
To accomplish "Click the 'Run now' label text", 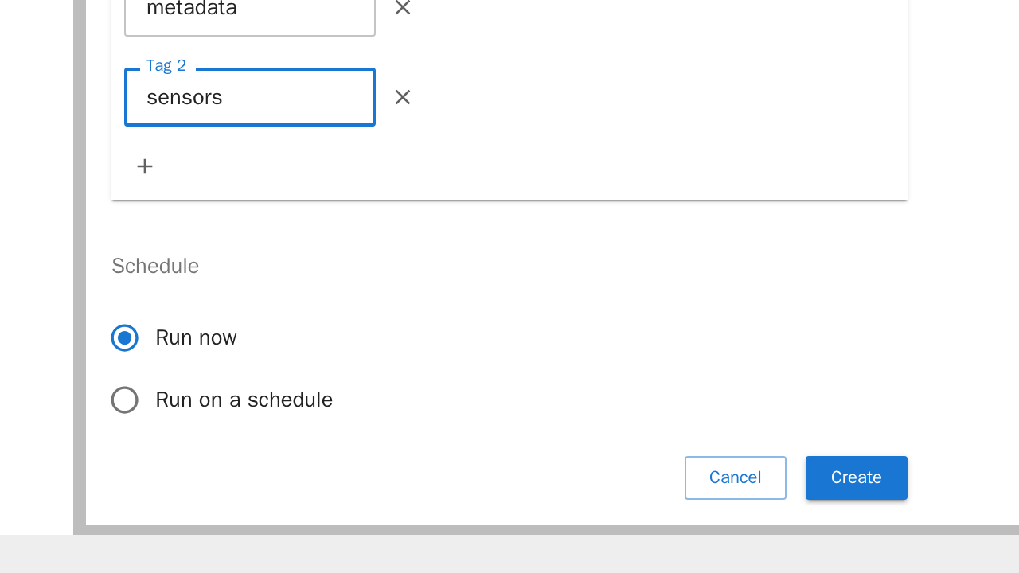I will [196, 338].
